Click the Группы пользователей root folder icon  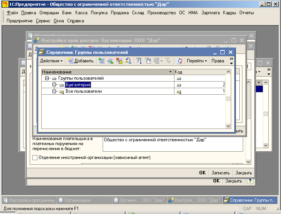(x=54, y=79)
